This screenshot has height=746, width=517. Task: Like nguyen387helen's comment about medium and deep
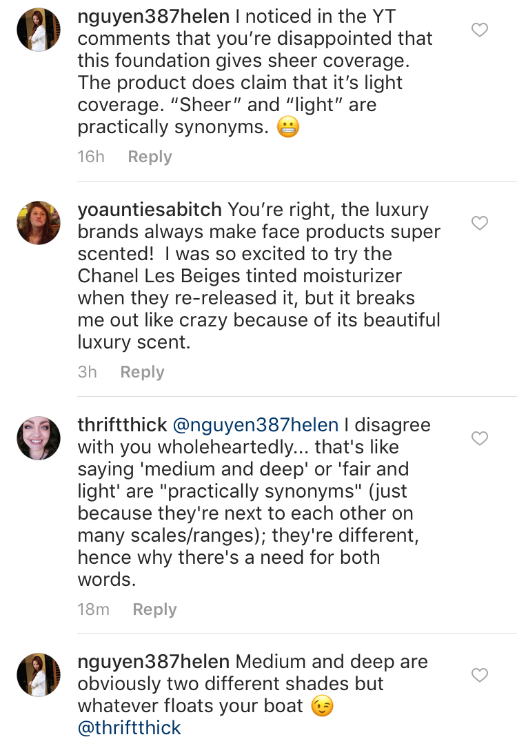479,674
